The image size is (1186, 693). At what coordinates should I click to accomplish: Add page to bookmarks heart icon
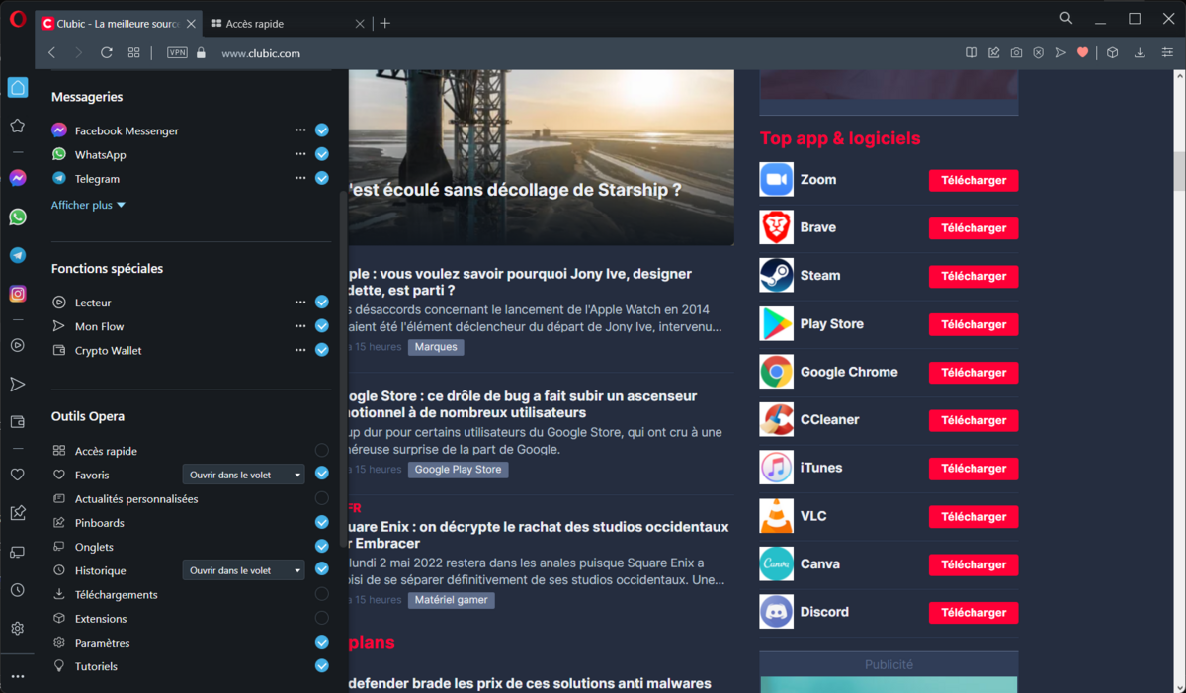point(1083,53)
